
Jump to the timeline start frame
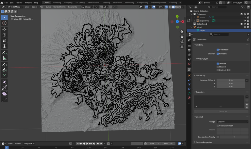77,143
